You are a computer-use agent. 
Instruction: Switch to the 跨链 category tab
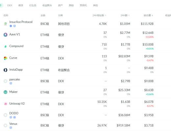tap(71, 5)
